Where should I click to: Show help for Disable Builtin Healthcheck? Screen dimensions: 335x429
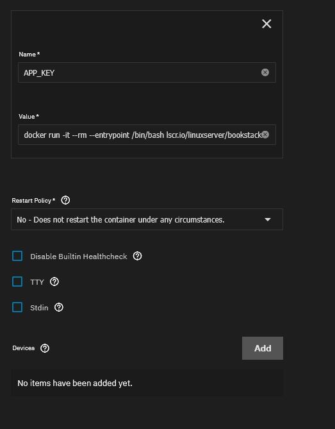137,256
